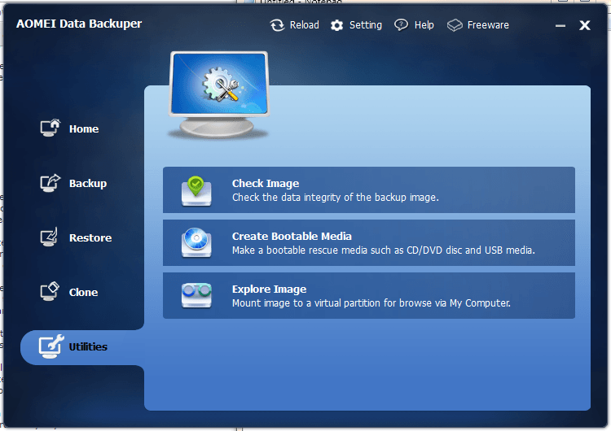611x431 pixels.
Task: Open the Home tab label
Action: click(x=84, y=129)
